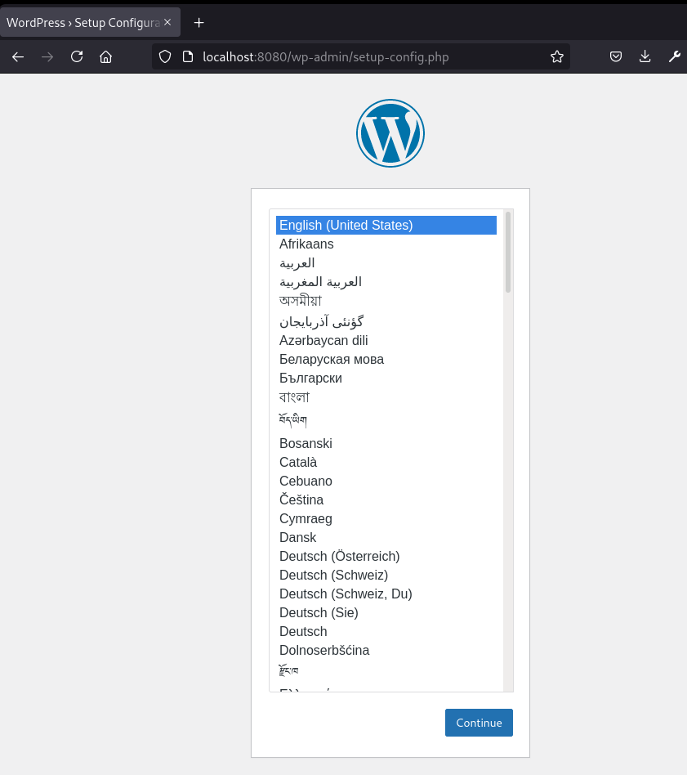Screen dimensions: 687x775
Task: Bookmark this page with the star
Action: [x=556, y=57]
